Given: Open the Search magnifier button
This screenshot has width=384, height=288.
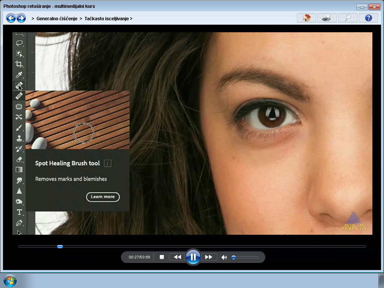Looking at the screenshot, I should coord(348,18).
